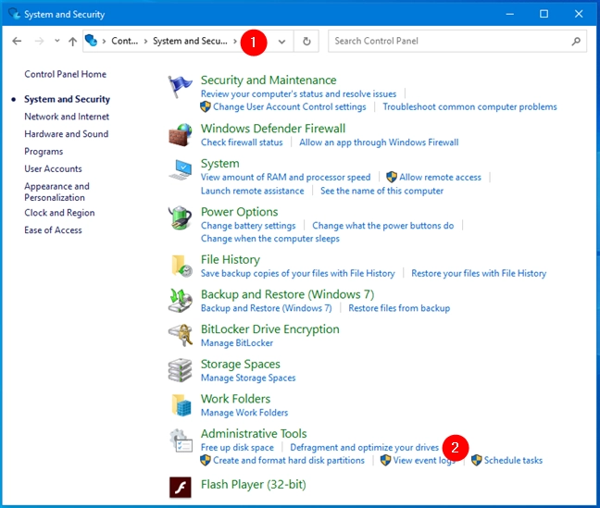Click the Control Panel icon in address bar
Screen dimensions: 600x508
91,40
